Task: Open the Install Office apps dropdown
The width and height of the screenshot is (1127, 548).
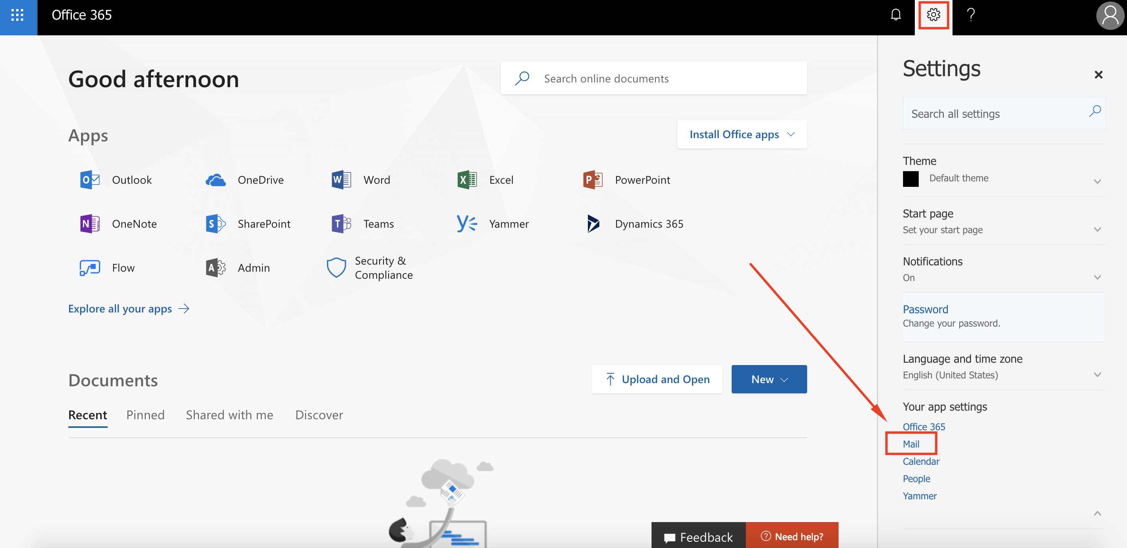Action: tap(742, 134)
